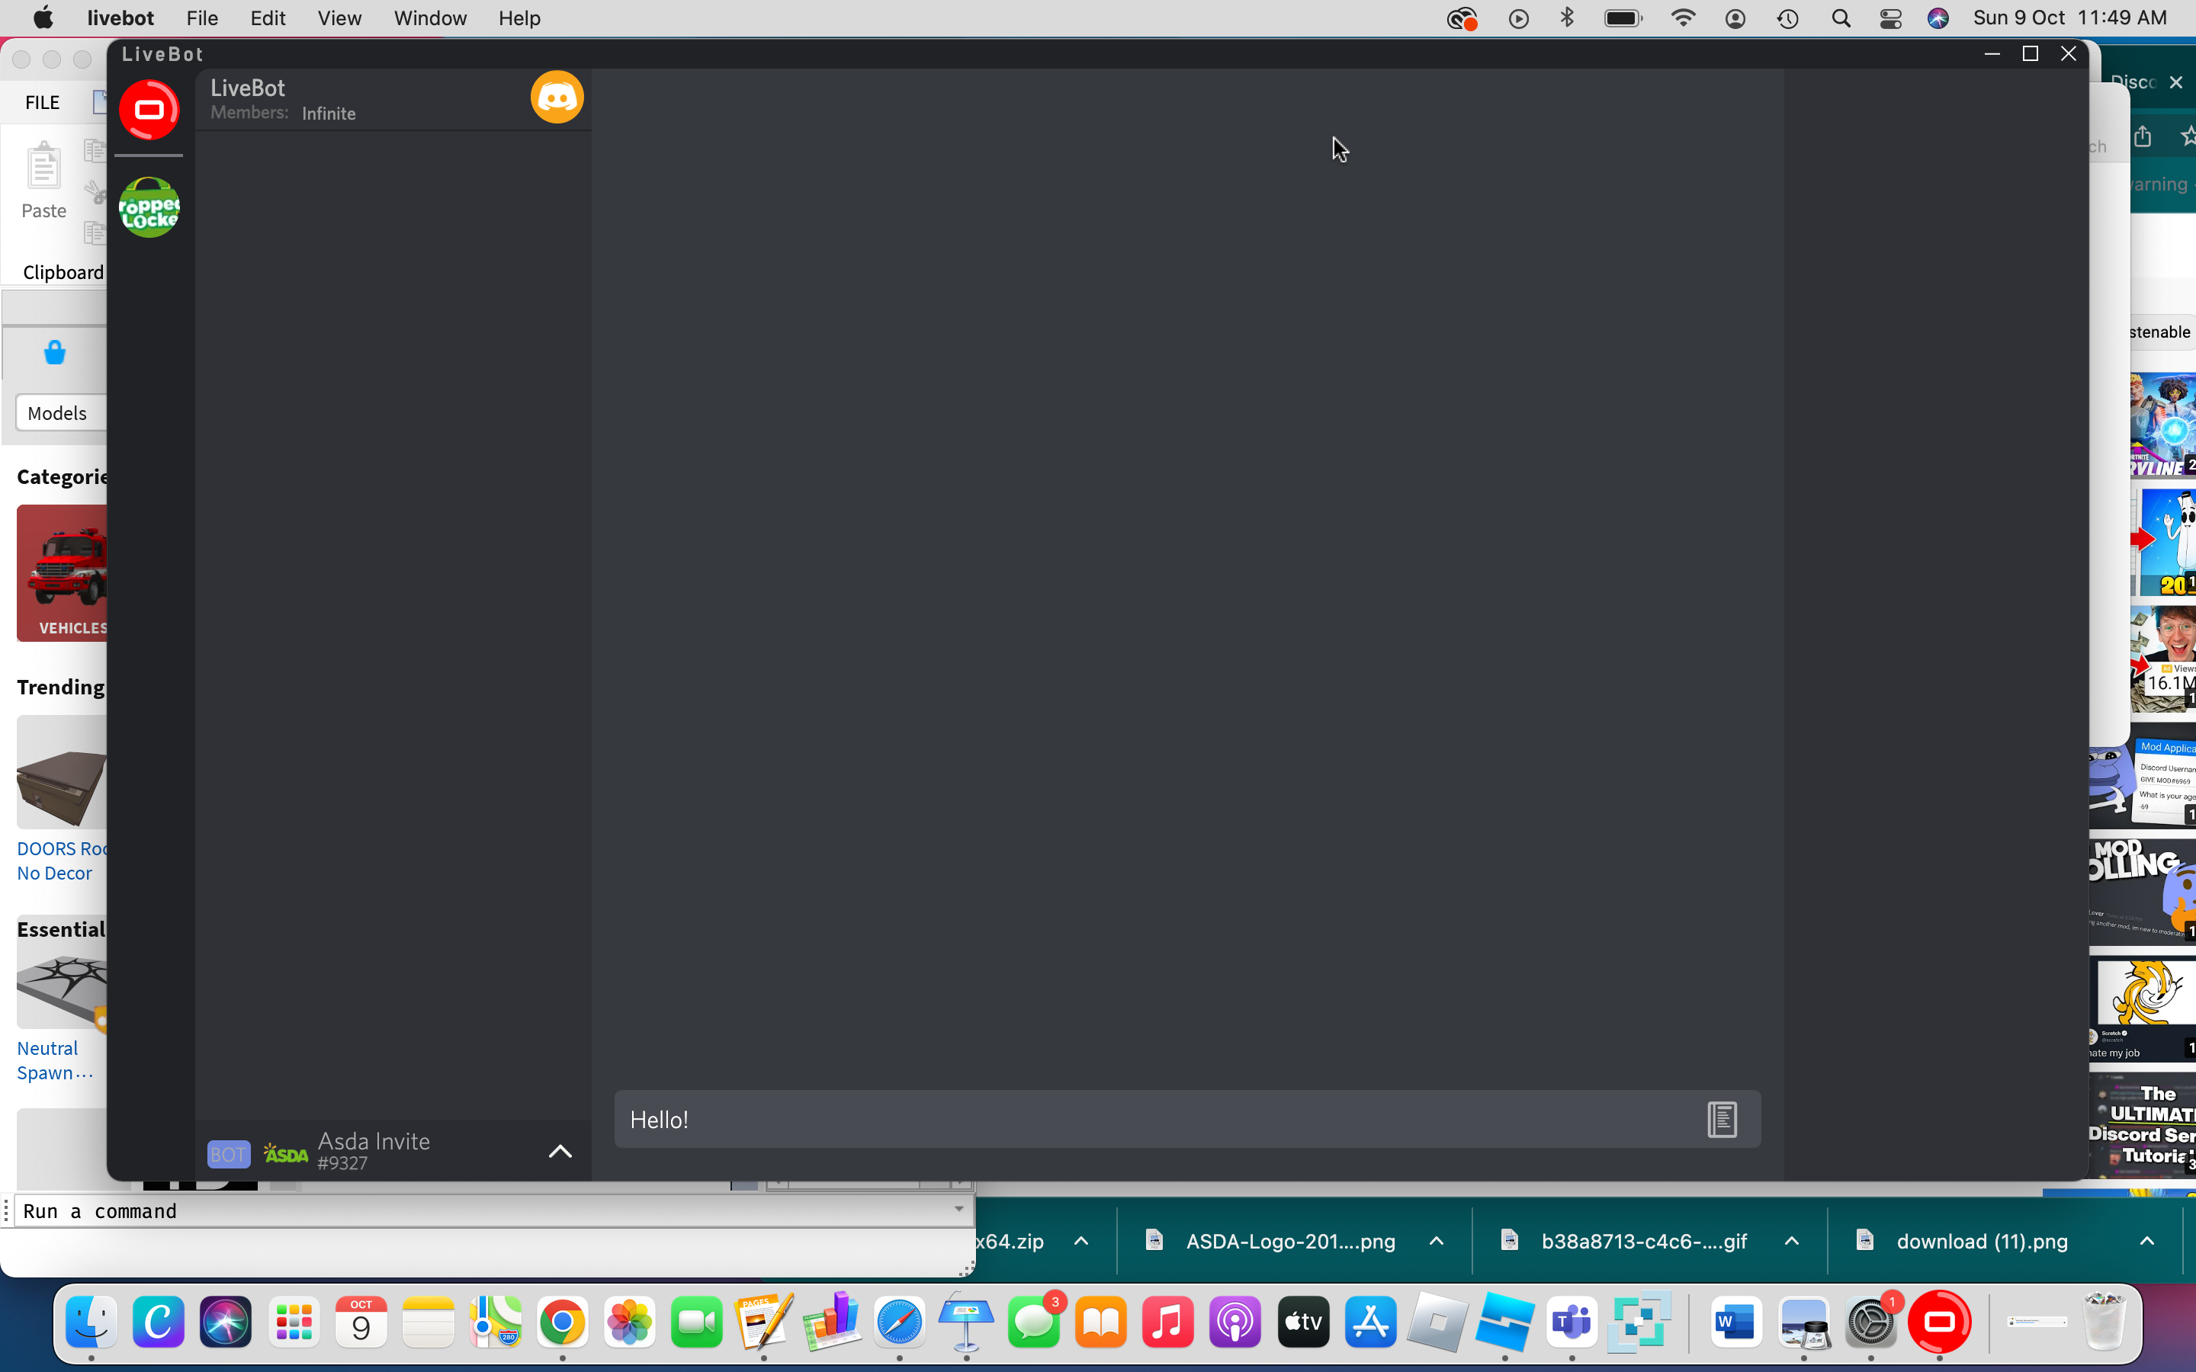Open the command log icon beside the message field

(x=1720, y=1119)
